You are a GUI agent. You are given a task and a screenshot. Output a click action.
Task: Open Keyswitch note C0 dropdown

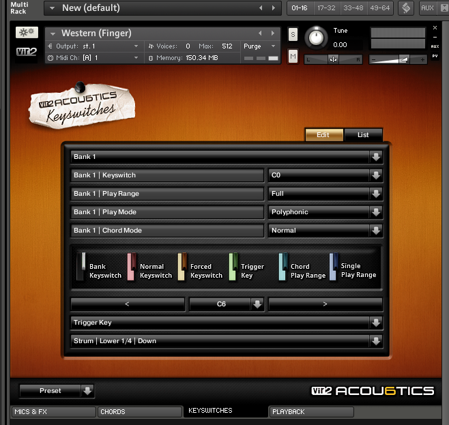pyautogui.click(x=376, y=175)
